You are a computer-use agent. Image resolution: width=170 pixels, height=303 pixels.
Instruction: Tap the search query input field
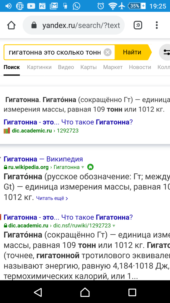pyautogui.click(x=54, y=52)
